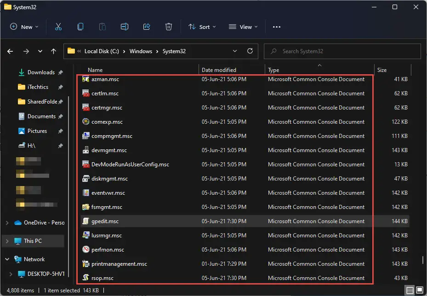Image resolution: width=427 pixels, height=296 pixels.
Task: Click the comexp.msc file icon
Action: click(86, 122)
